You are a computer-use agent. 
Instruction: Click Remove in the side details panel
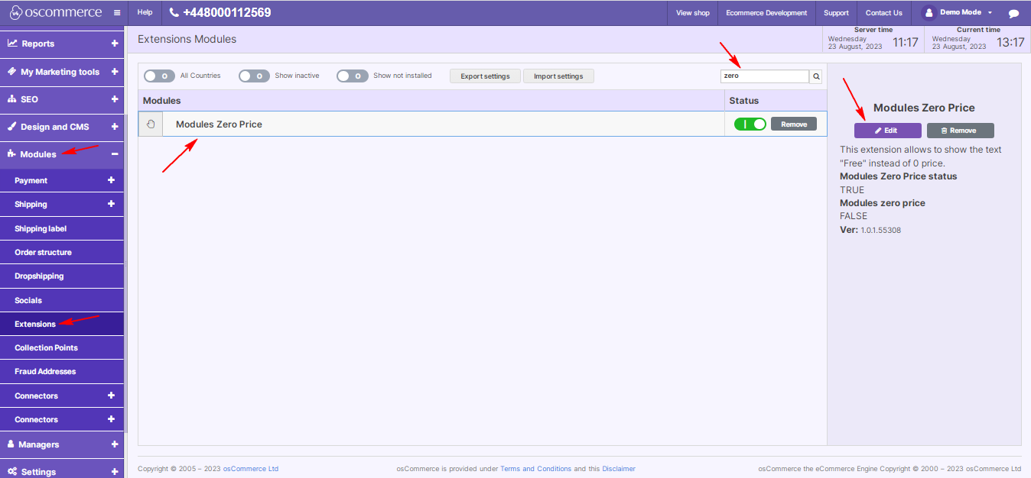(960, 131)
